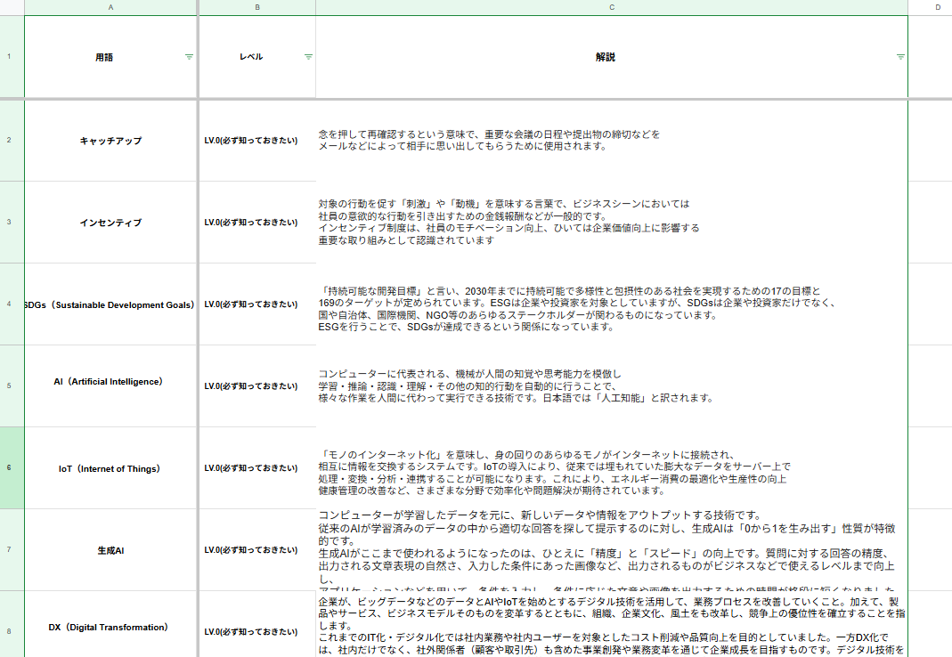
Task: Click the DX (Digital Transformation) cell
Action: pos(110,628)
